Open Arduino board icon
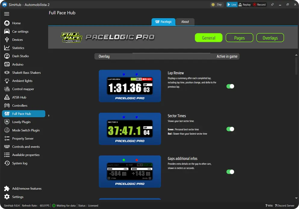This screenshot has height=209, width=299. 7,64
